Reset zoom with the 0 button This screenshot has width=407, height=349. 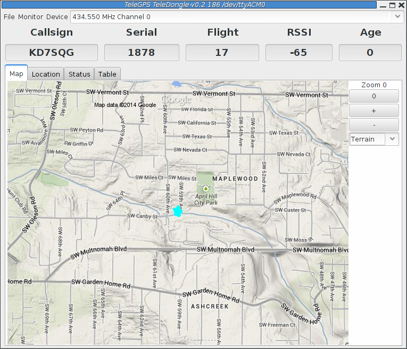(x=373, y=96)
